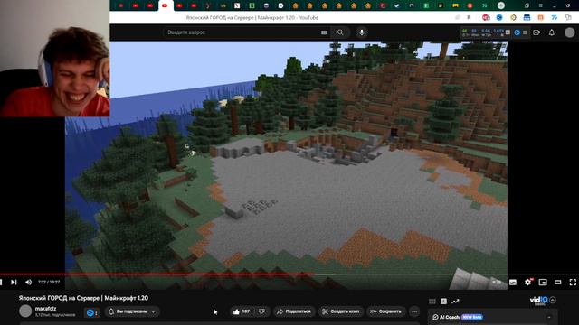Turn on subtitles in the player
The image size is (579, 325).
point(513,283)
